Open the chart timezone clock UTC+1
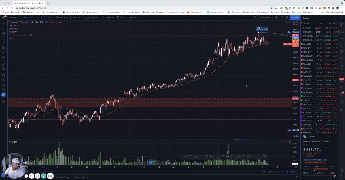The image size is (345, 180). pyautogui.click(x=270, y=171)
